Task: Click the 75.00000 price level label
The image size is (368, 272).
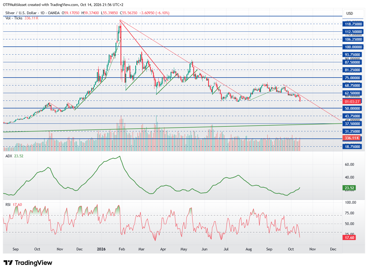Action: [352, 78]
